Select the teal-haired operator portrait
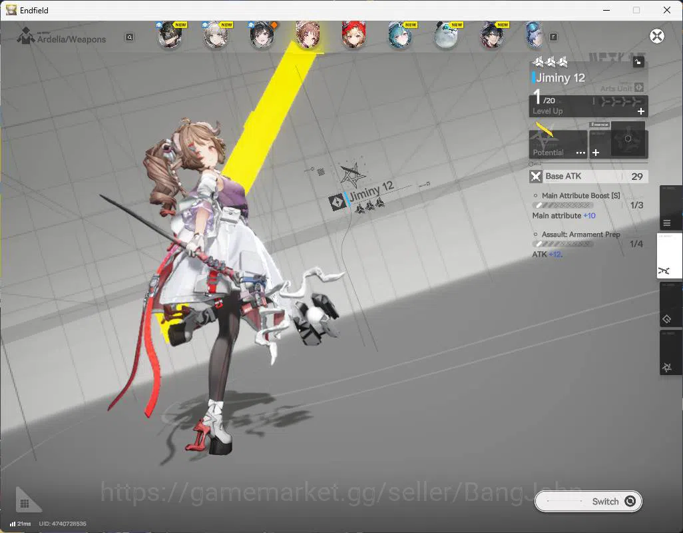Image resolution: width=683 pixels, height=533 pixels. 400,35
